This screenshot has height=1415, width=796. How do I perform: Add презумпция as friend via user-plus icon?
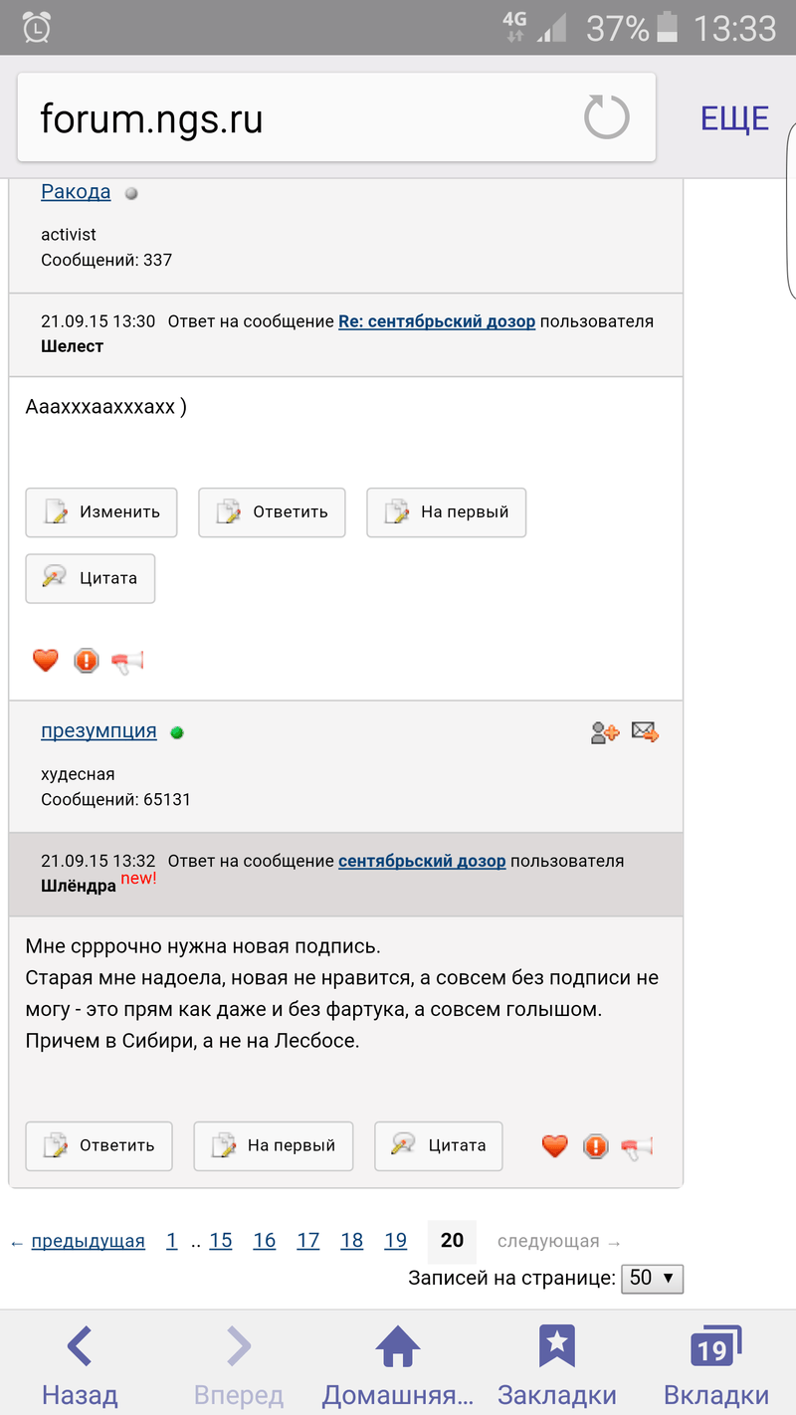(604, 733)
